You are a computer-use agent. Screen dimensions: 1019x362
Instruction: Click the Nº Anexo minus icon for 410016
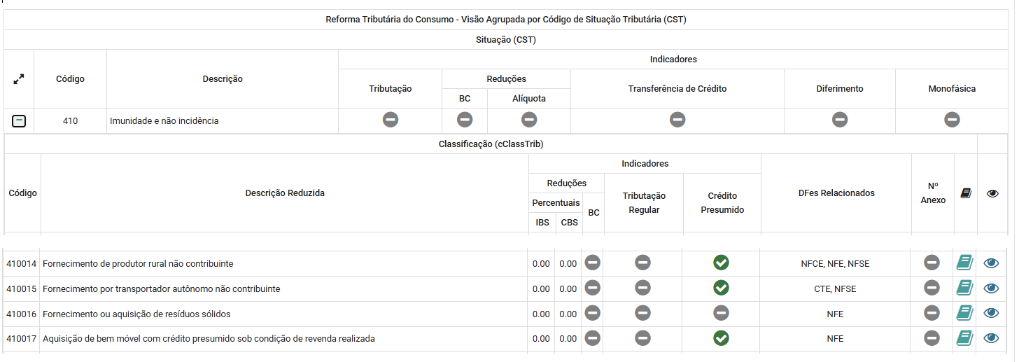[x=932, y=313]
